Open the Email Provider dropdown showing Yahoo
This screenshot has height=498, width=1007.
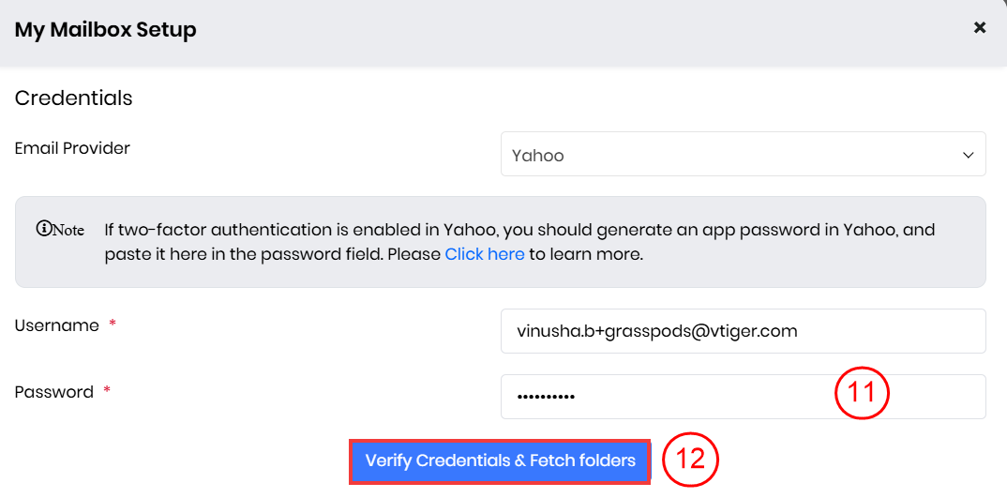click(x=731, y=155)
